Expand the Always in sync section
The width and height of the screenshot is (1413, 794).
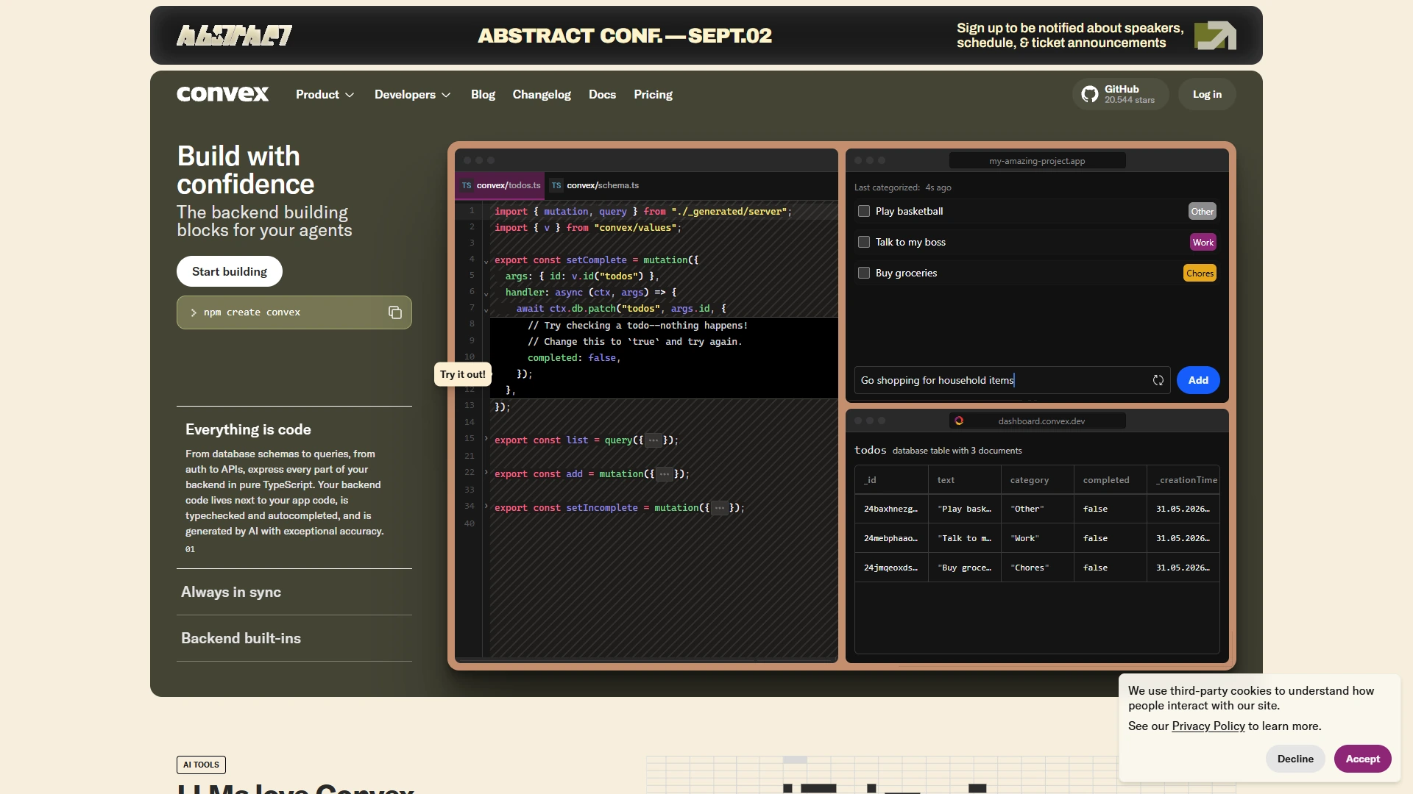(294, 592)
